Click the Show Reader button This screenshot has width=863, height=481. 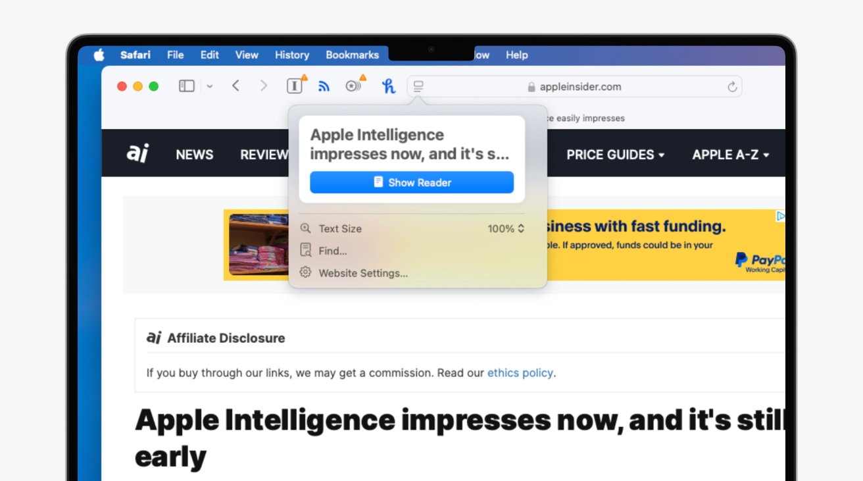point(412,182)
